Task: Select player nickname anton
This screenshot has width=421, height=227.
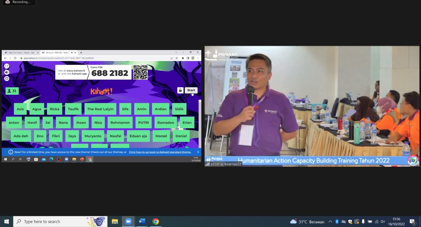Action: coord(14,122)
